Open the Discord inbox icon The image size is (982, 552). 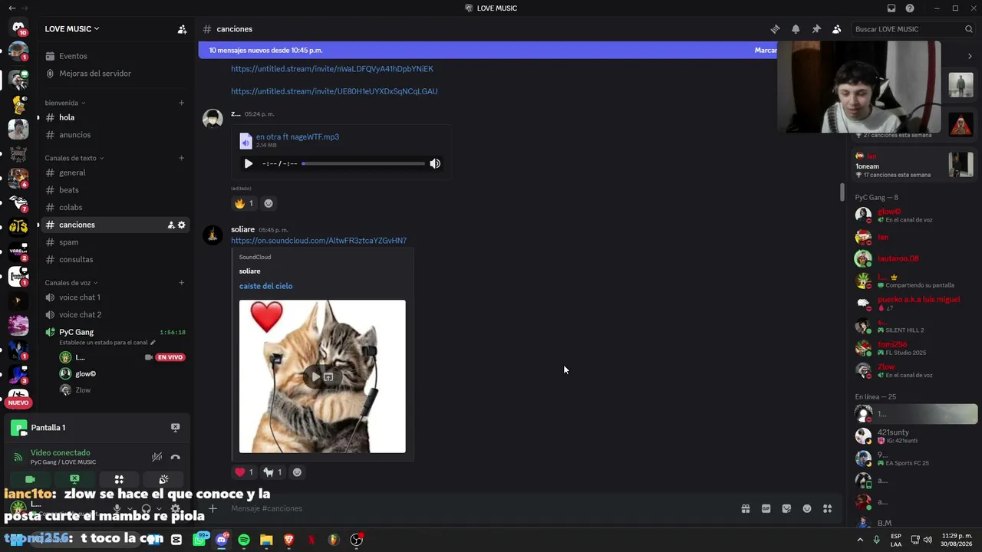(891, 8)
